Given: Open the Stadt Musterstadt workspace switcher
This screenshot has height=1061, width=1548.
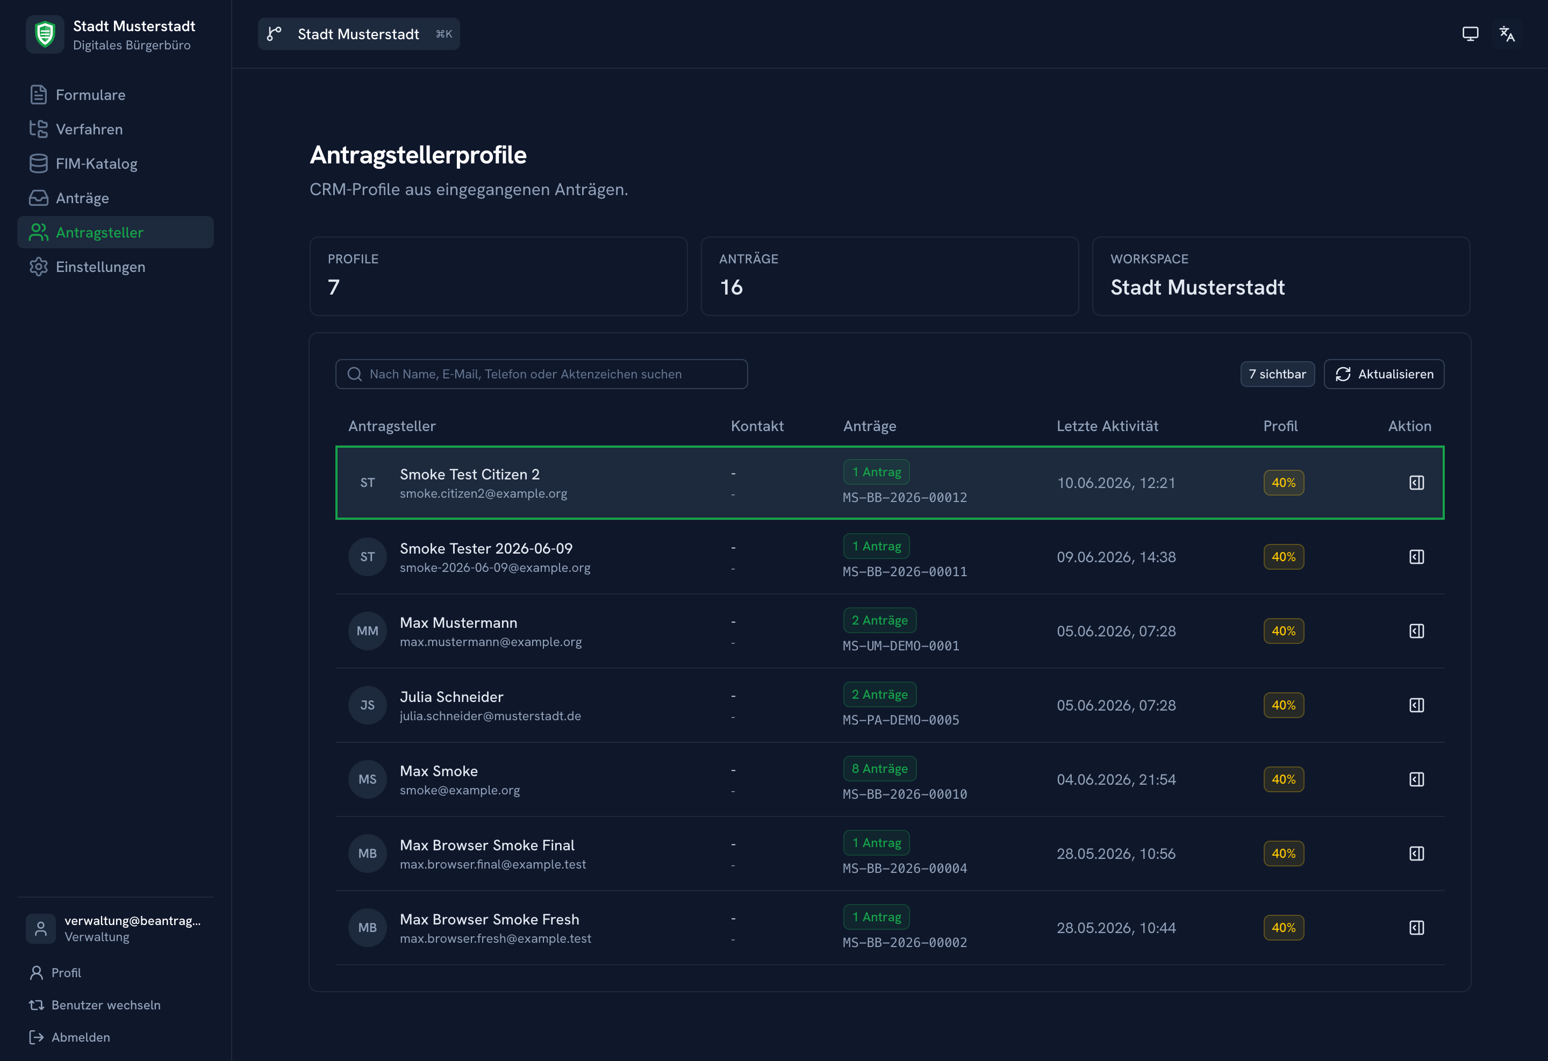Looking at the screenshot, I should [x=359, y=34].
